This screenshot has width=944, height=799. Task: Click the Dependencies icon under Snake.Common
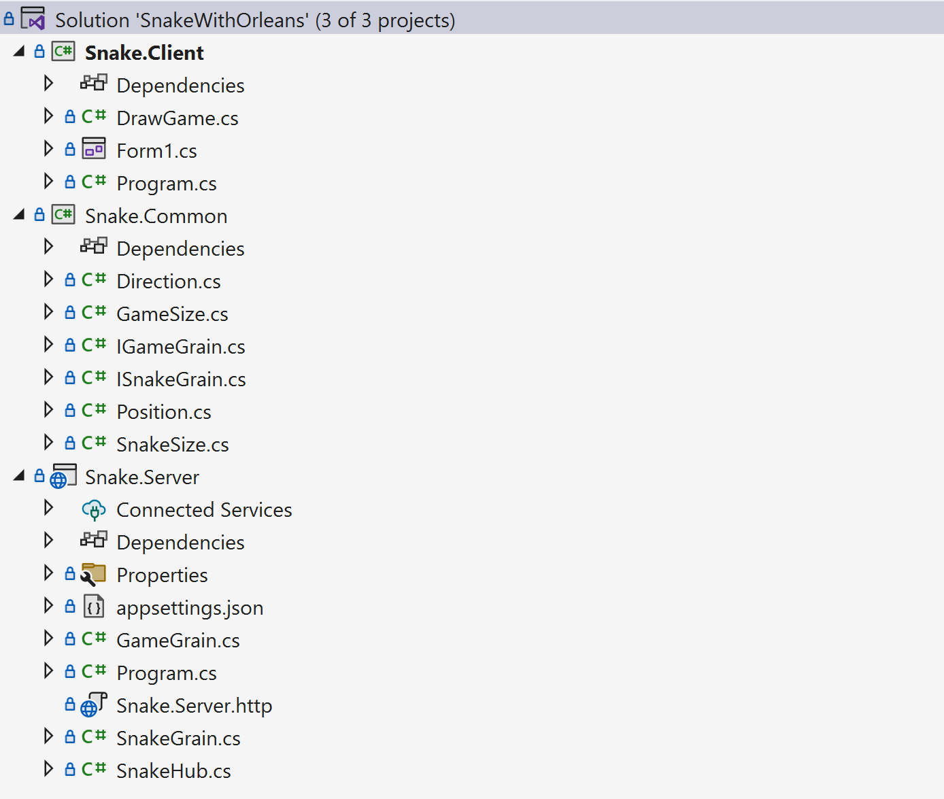pyautogui.click(x=94, y=247)
